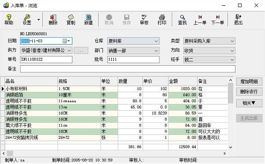Click the 删除 delete toolbar icon
Viewport: 265px width, 164px height.
tap(53, 19)
